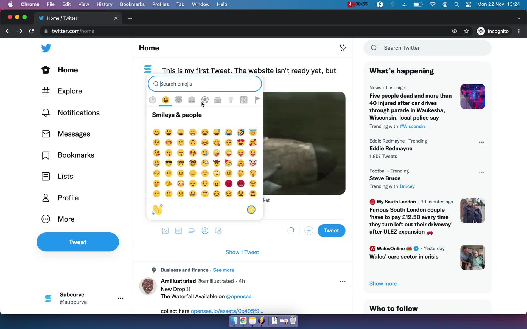This screenshot has width=527, height=329.
Task: Reload the Twitter page
Action: tap(32, 31)
